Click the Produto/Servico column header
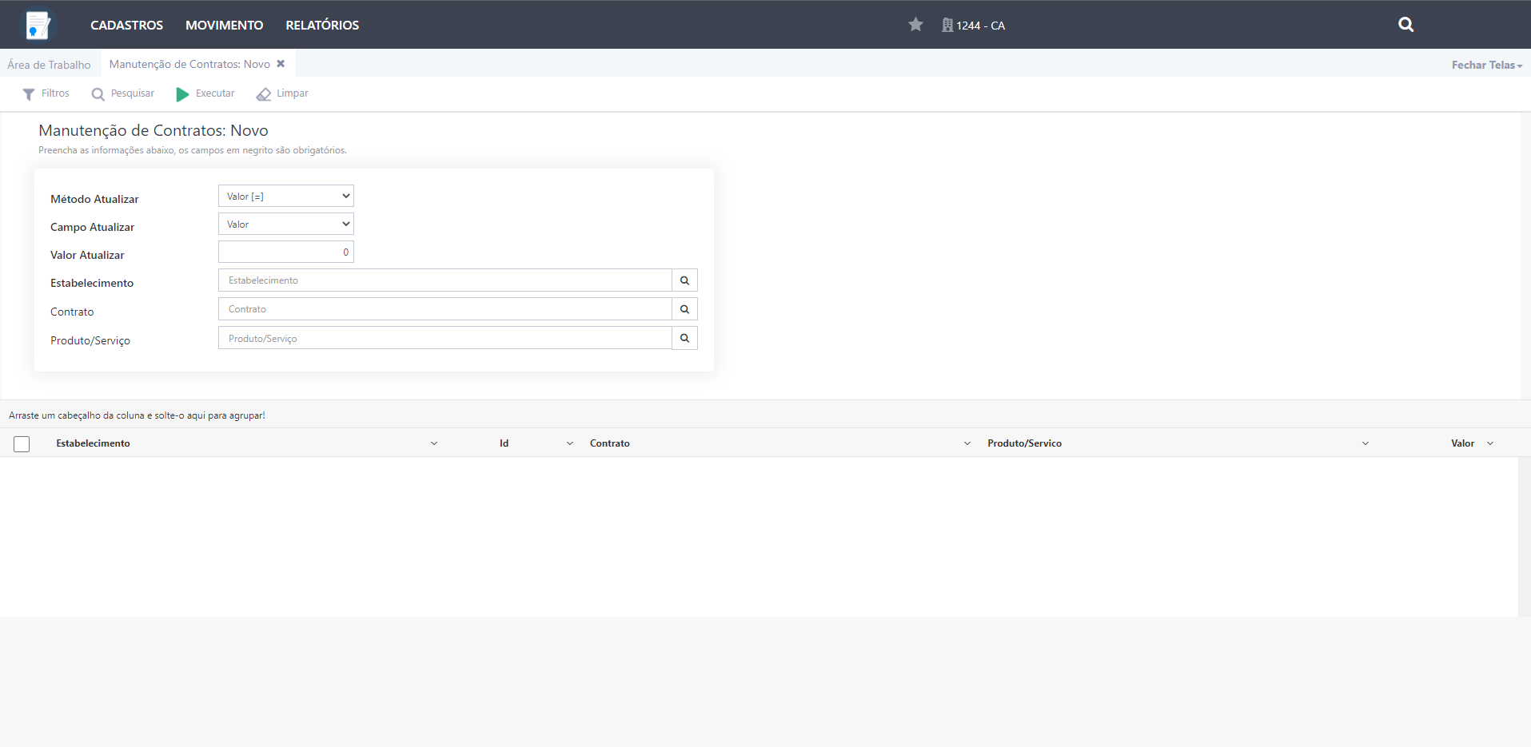 [1024, 443]
